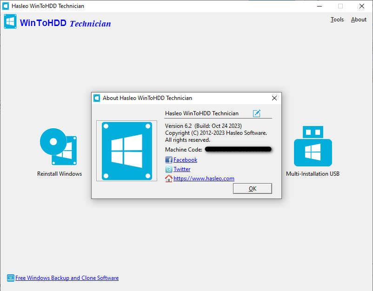Click the main window title bar app icon
The height and width of the screenshot is (291, 373).
[6, 6]
